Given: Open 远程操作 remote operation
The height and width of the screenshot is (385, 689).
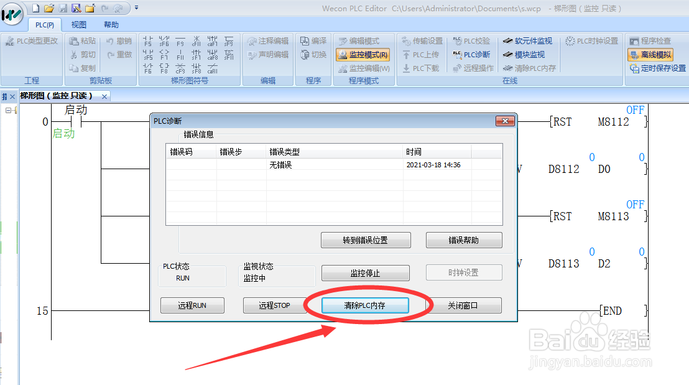Looking at the screenshot, I should tap(473, 68).
